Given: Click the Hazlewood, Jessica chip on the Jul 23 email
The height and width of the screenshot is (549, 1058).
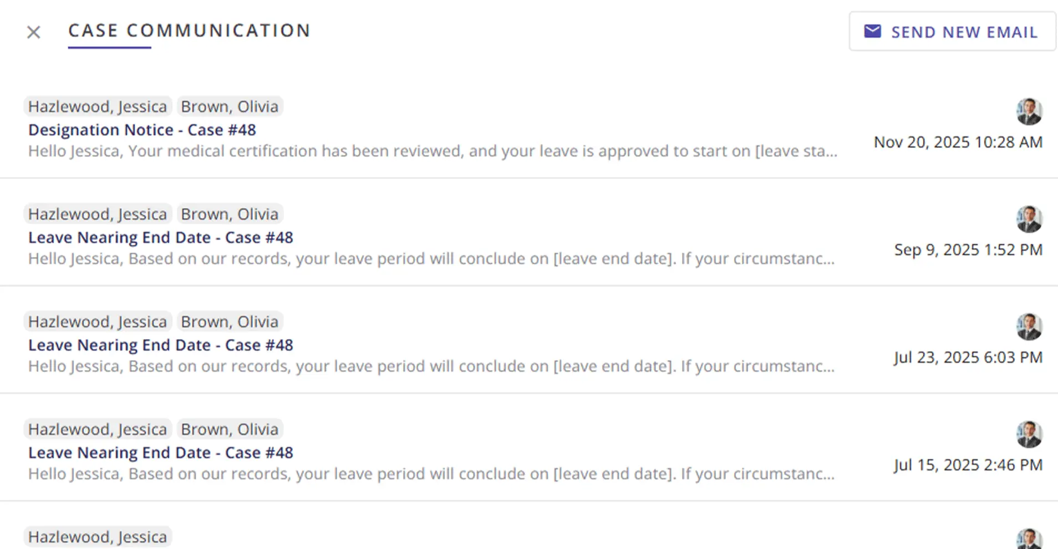Looking at the screenshot, I should coord(98,321).
